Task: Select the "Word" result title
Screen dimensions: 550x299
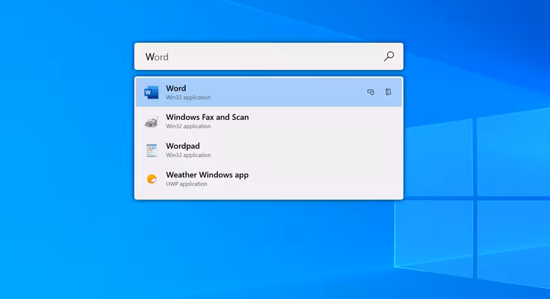Action: pos(176,88)
